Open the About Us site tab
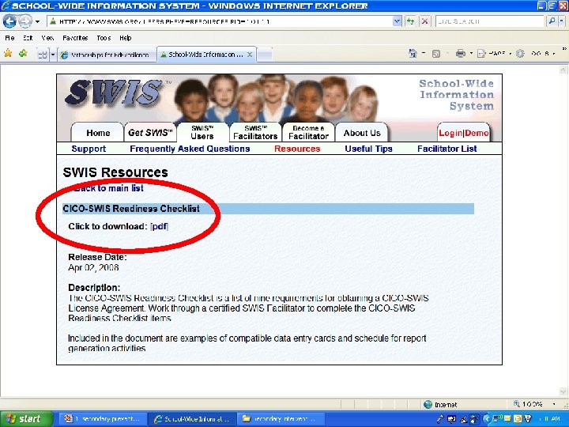The height and width of the screenshot is (427, 569). pos(362,133)
